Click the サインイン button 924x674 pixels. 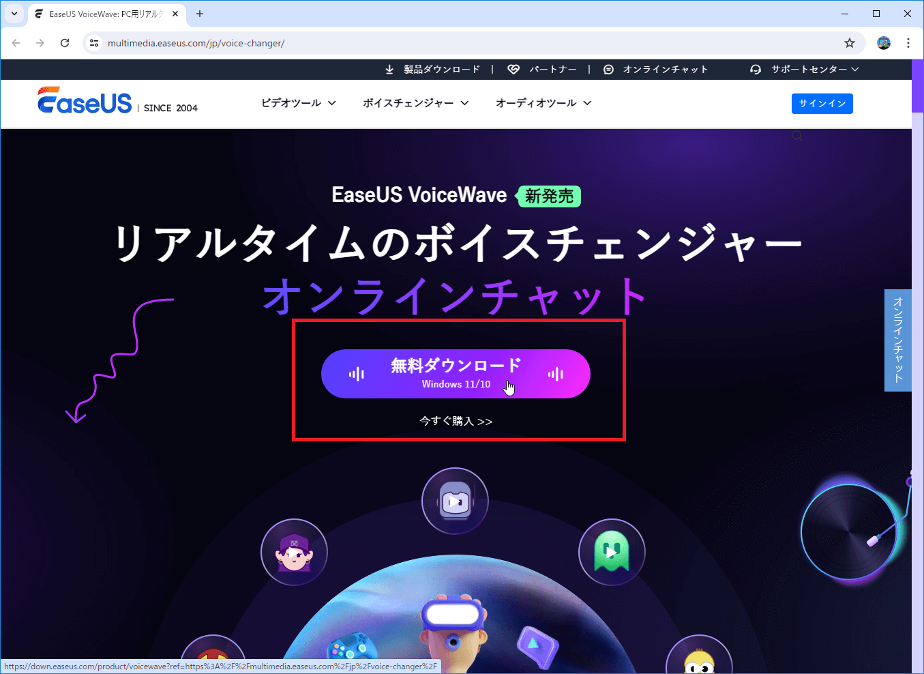point(822,104)
